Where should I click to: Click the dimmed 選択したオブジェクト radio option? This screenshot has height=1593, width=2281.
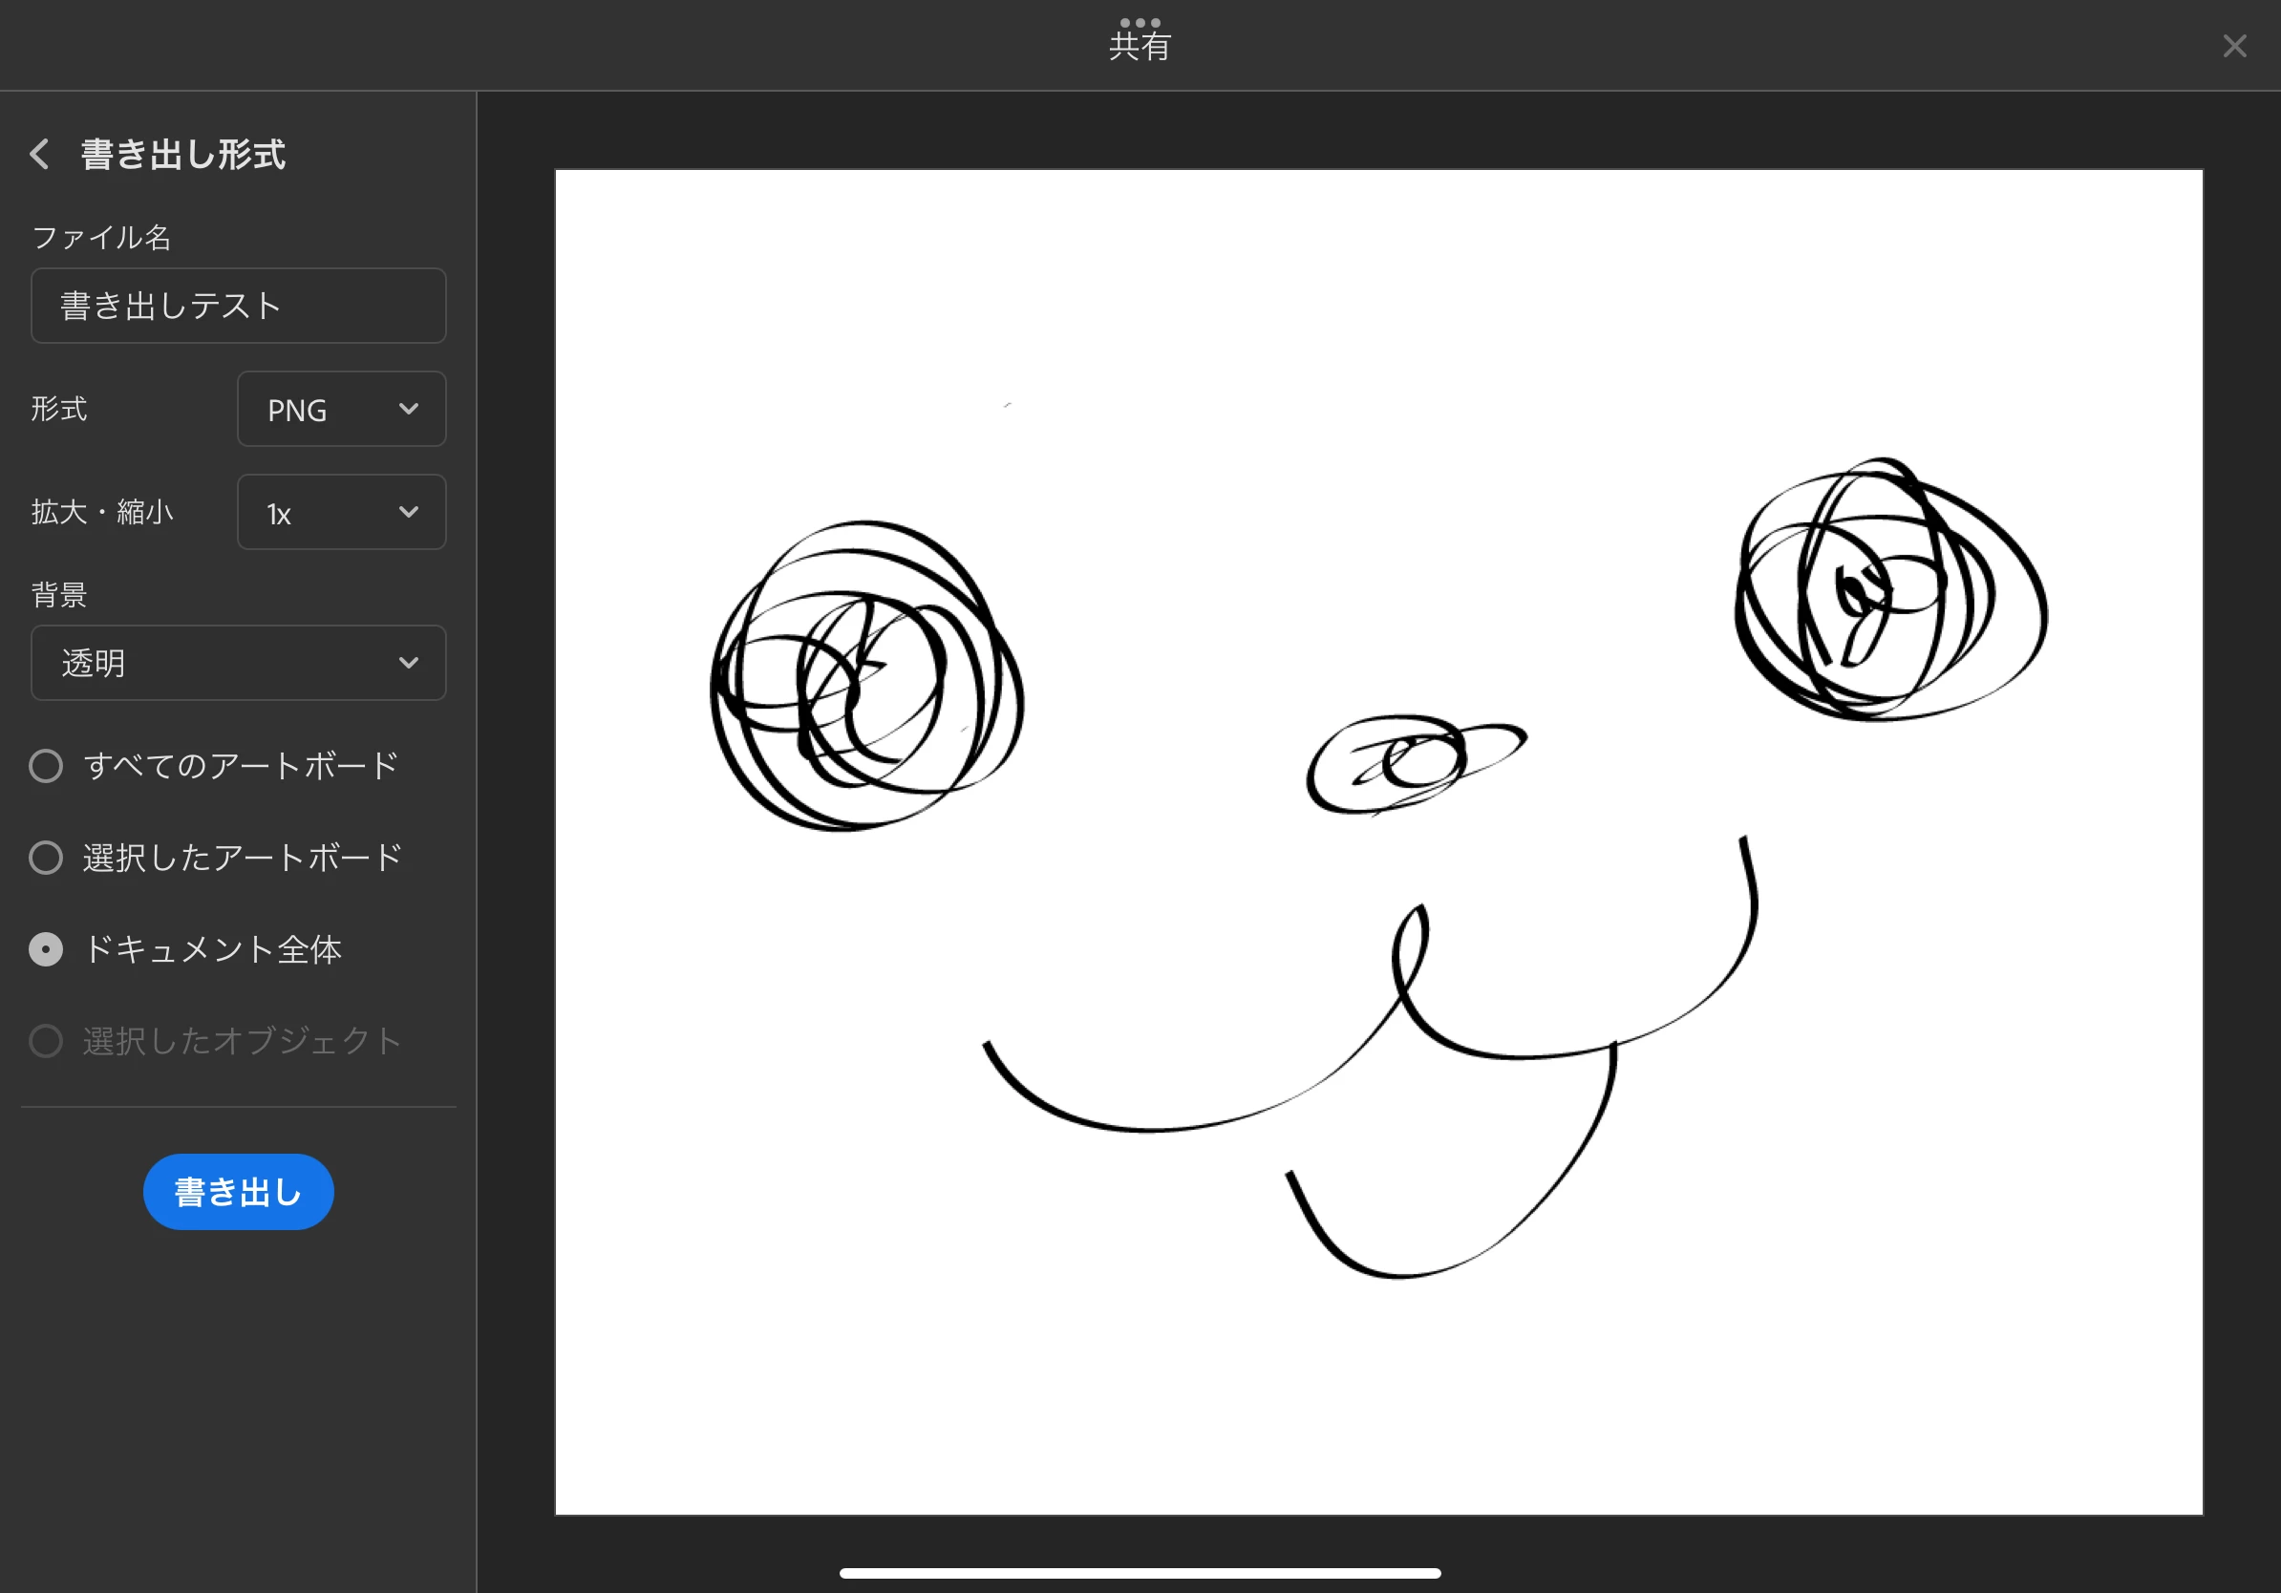point(46,1041)
